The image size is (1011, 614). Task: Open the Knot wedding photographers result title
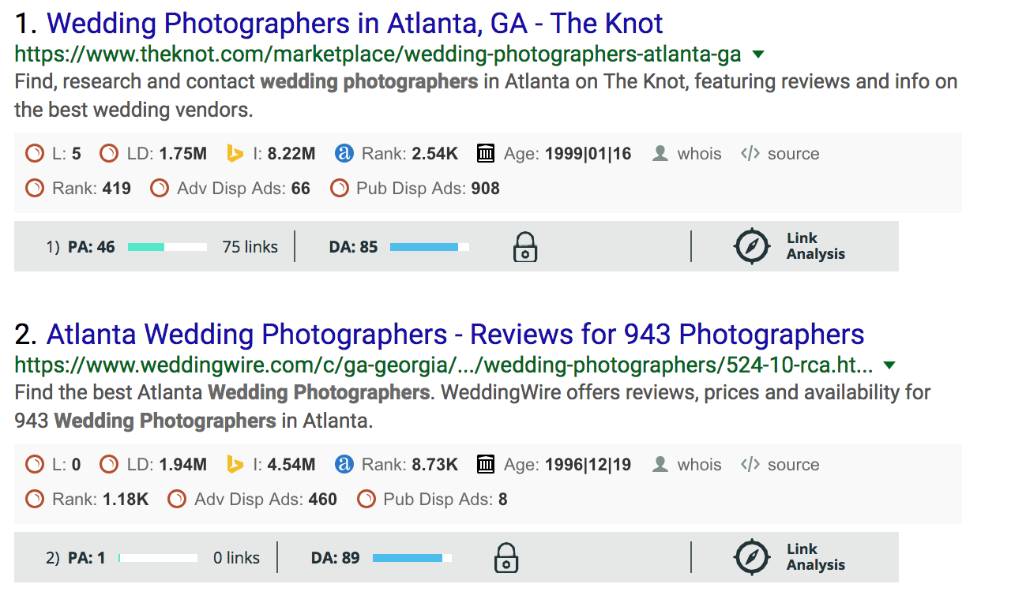pyautogui.click(x=355, y=24)
